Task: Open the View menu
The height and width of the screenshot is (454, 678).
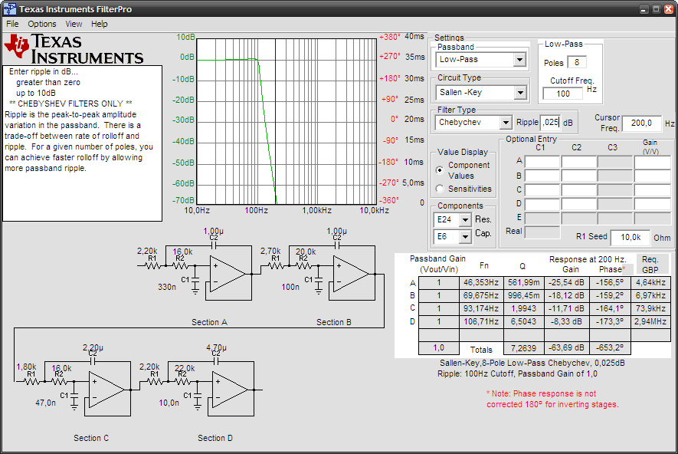Action: (x=74, y=24)
